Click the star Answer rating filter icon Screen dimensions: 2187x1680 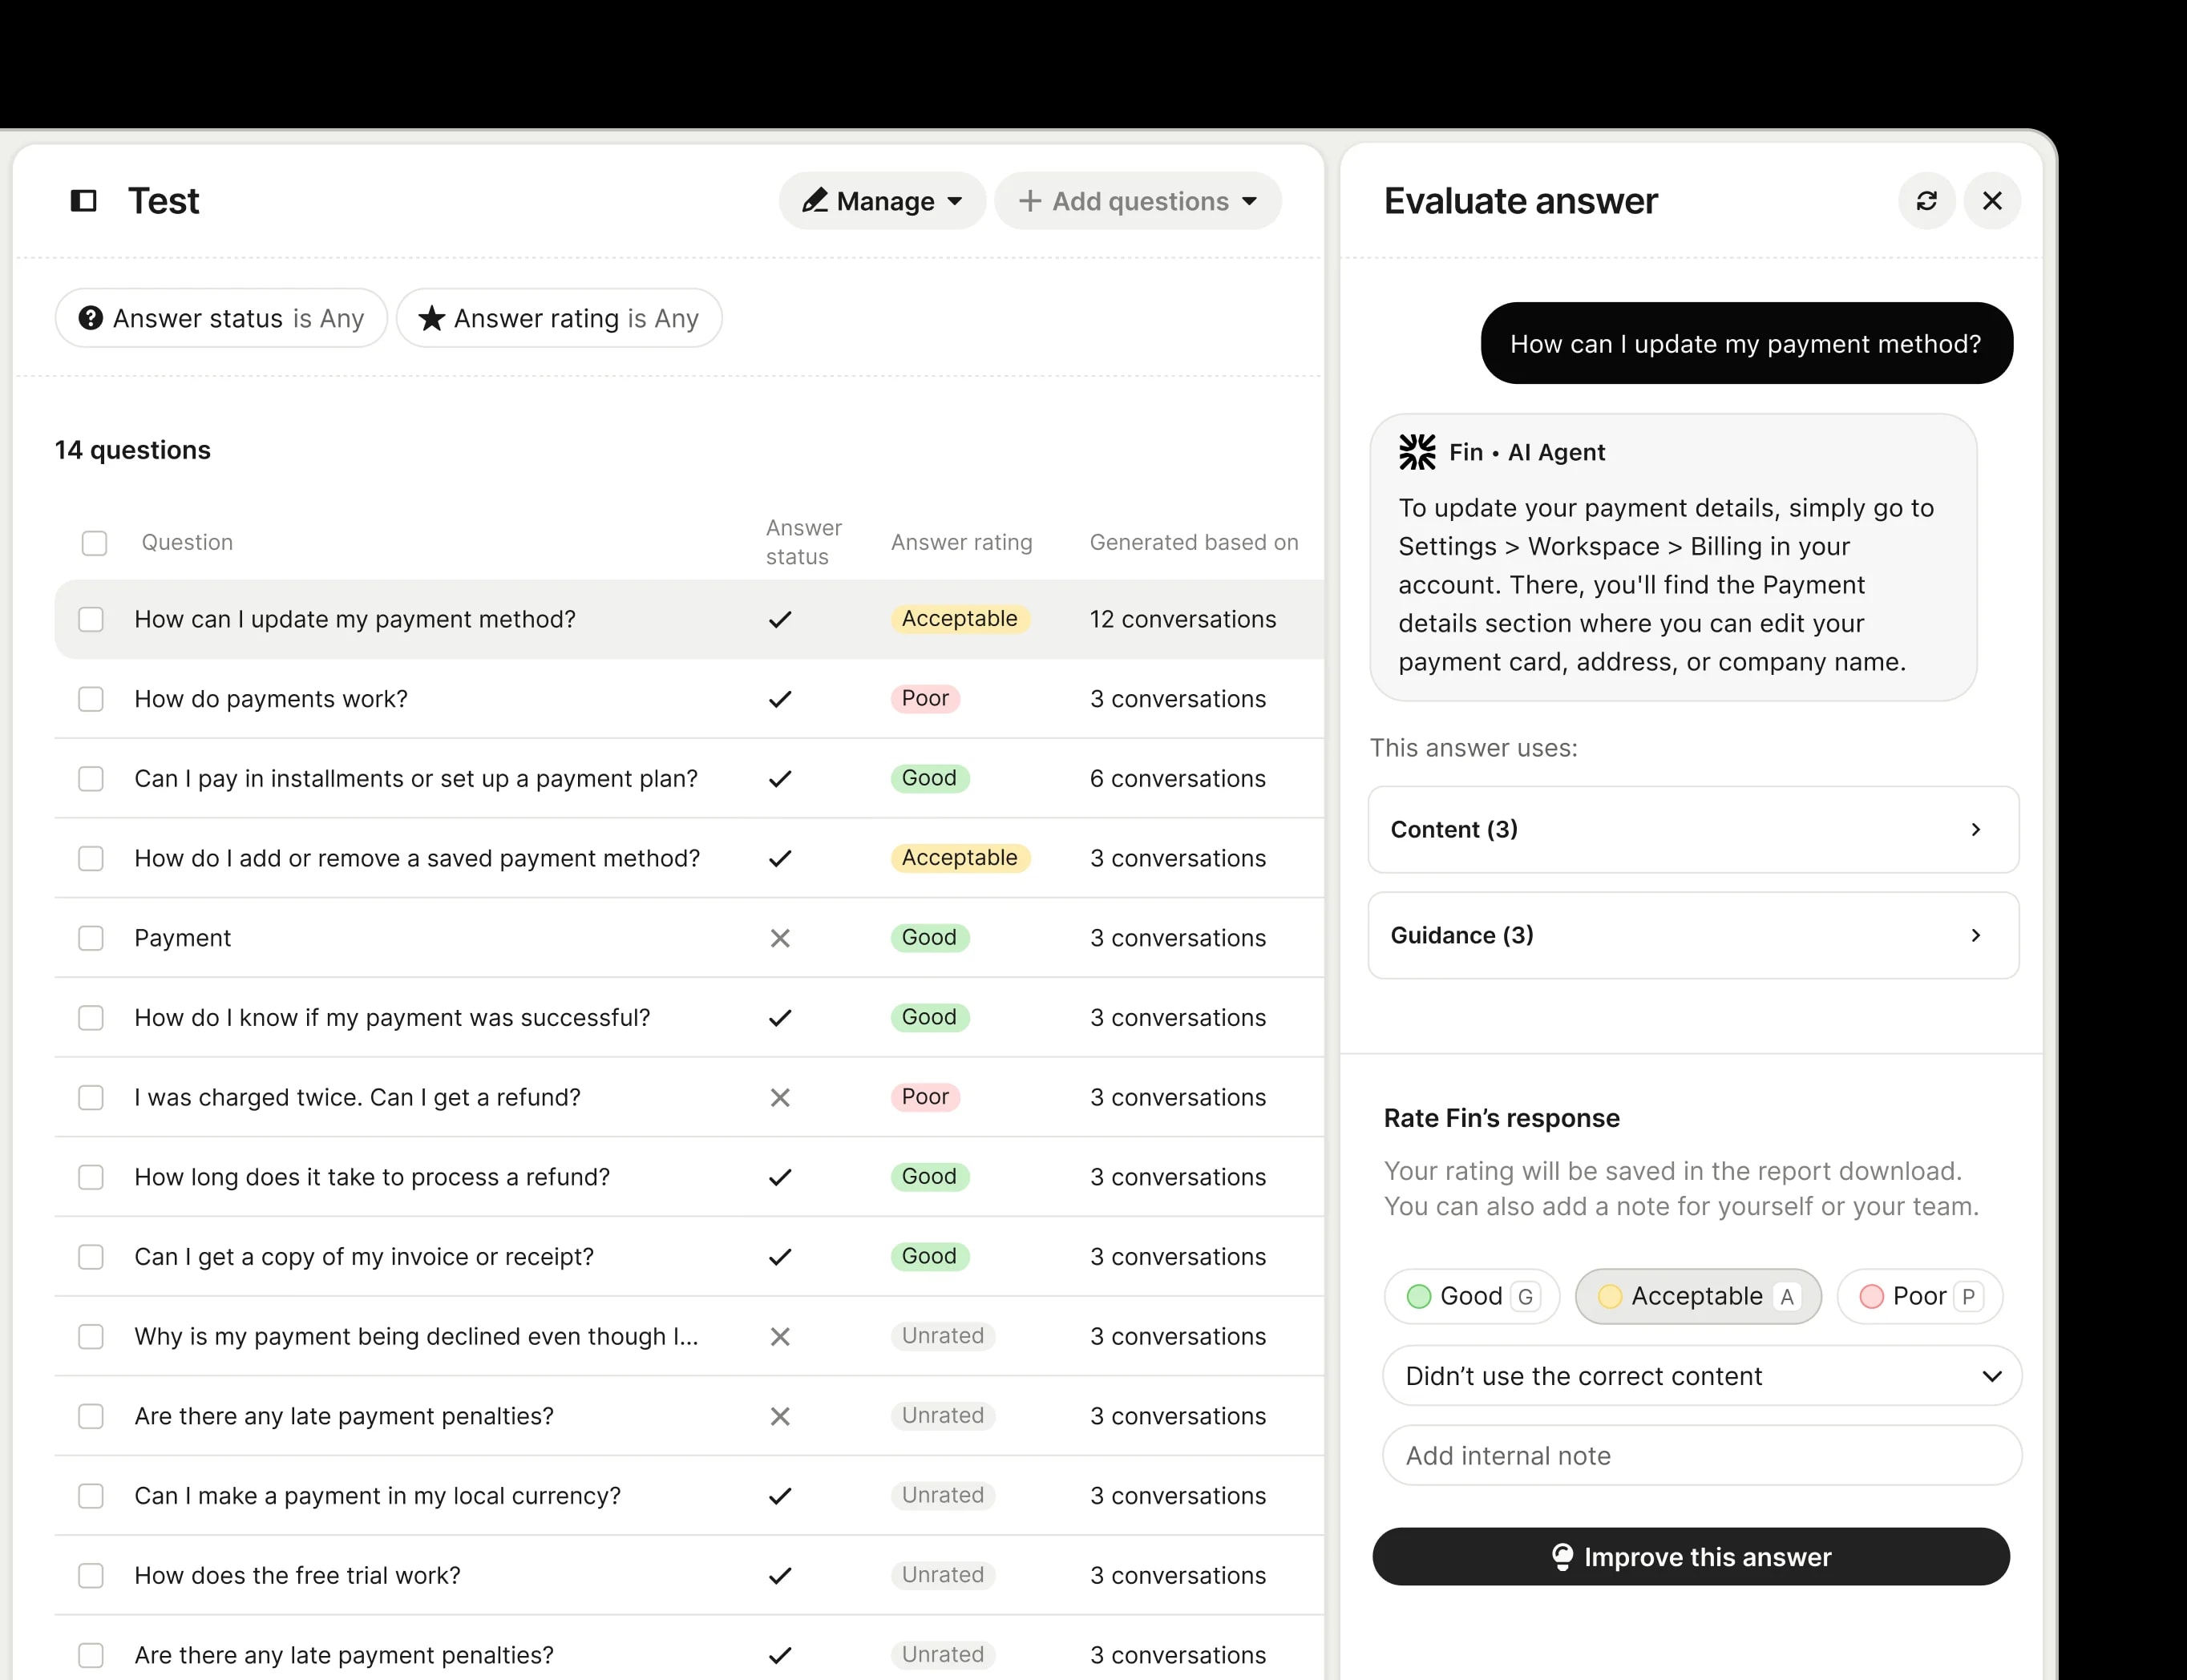coord(431,318)
